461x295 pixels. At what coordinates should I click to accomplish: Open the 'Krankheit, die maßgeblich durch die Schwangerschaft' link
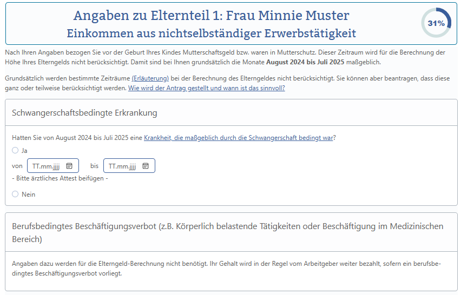tap(239, 138)
